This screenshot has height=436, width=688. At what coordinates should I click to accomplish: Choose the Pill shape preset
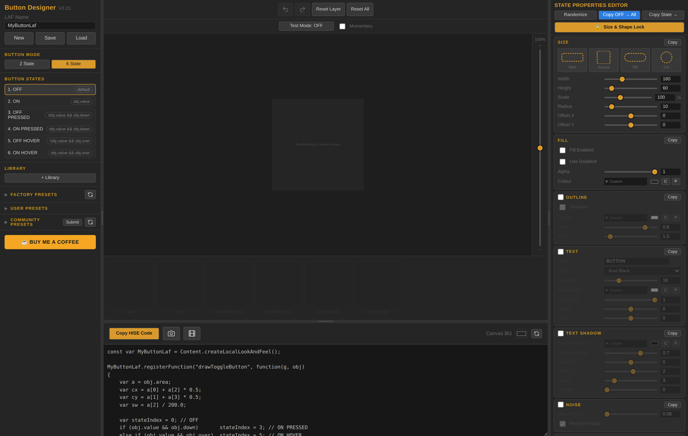click(x=635, y=60)
